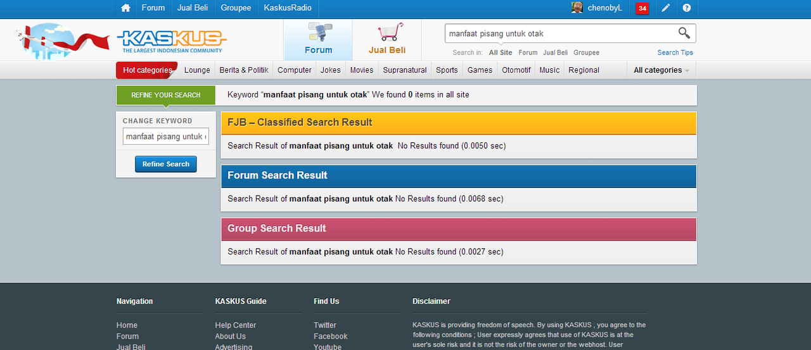Select Groupee search scope
Screen dimensions: 811x350
[586, 53]
